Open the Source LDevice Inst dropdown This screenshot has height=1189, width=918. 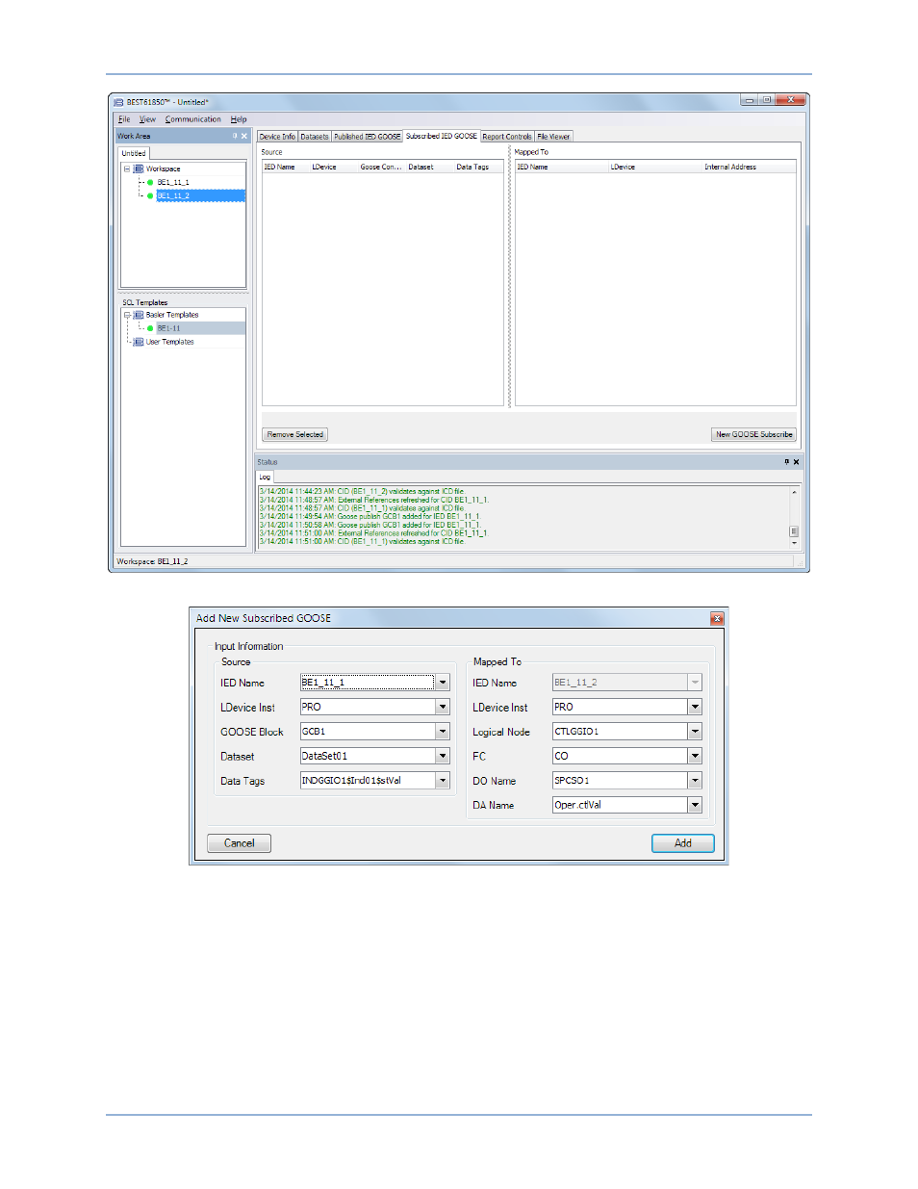tap(443, 707)
